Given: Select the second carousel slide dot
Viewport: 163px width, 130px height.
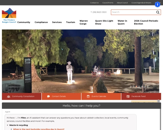Looking at the screenshot, I should 133,87.
